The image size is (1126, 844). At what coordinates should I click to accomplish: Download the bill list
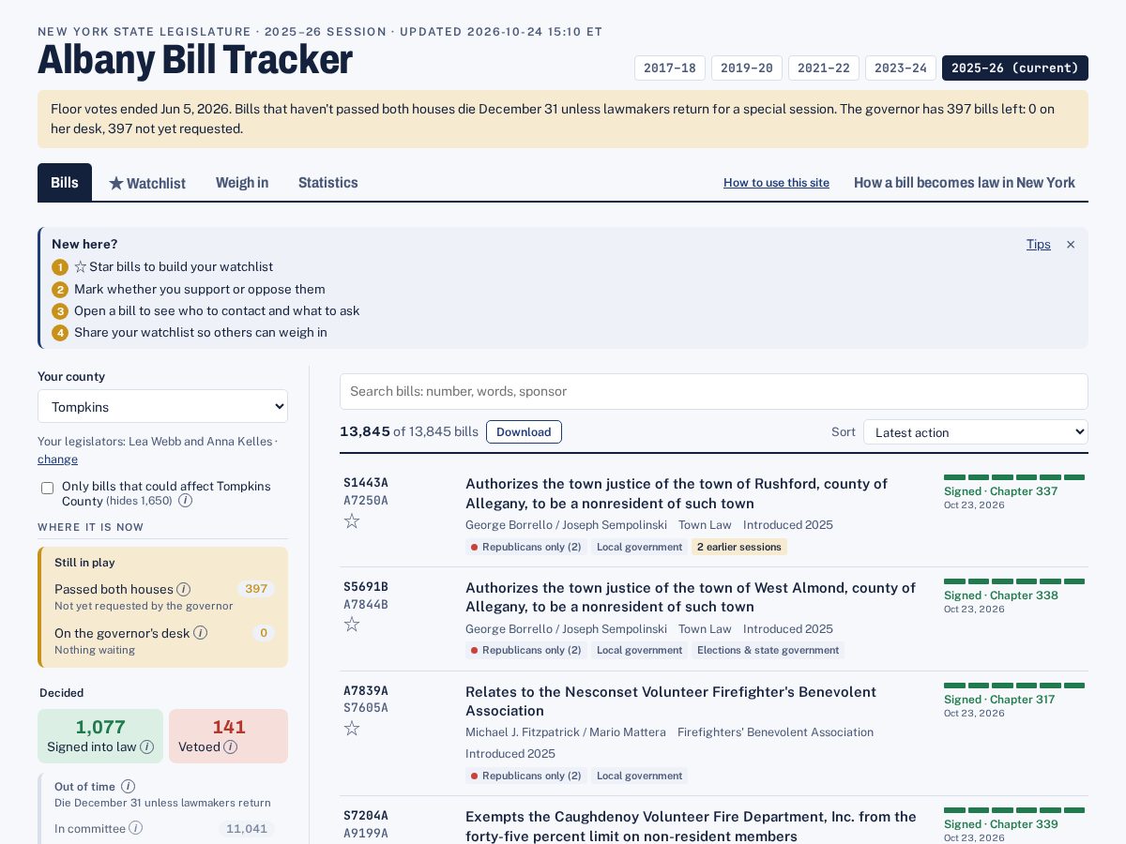524,432
